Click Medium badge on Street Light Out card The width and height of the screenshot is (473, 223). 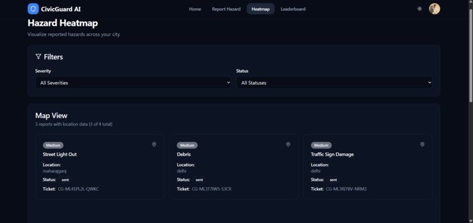(53, 145)
